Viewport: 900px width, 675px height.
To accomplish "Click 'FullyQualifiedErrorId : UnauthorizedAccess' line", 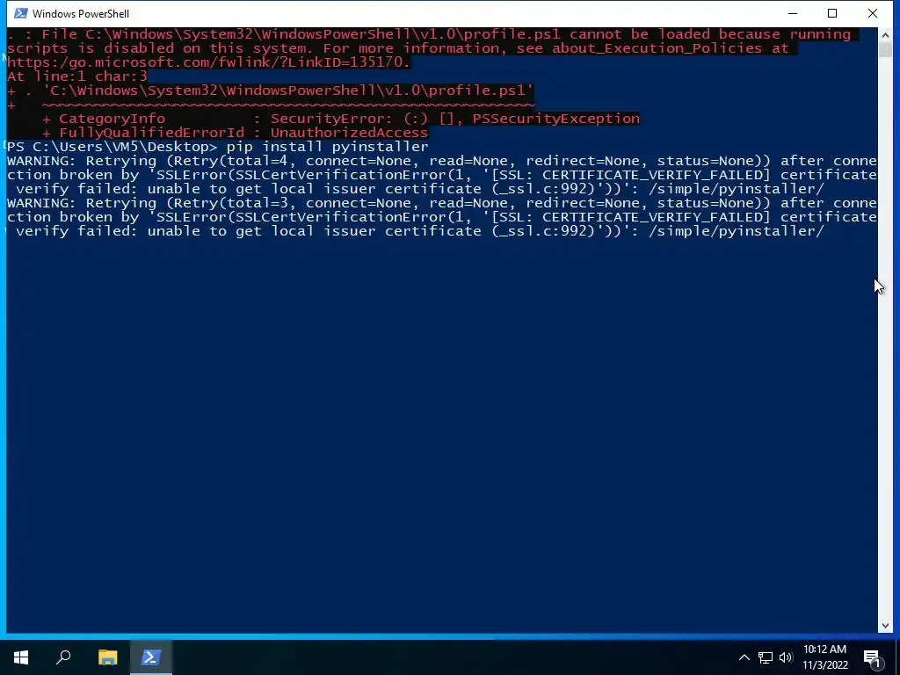I will pyautogui.click(x=243, y=133).
